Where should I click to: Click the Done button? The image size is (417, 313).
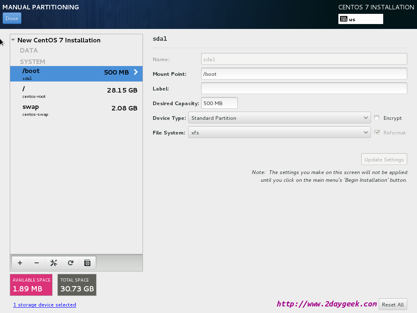point(12,19)
